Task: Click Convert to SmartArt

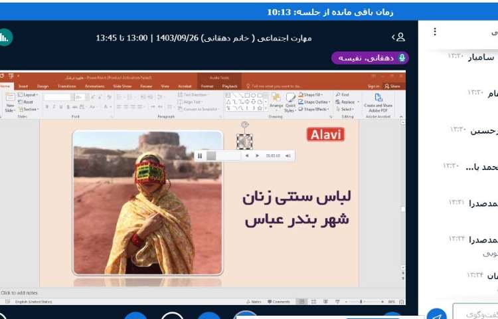Action: click(x=199, y=109)
